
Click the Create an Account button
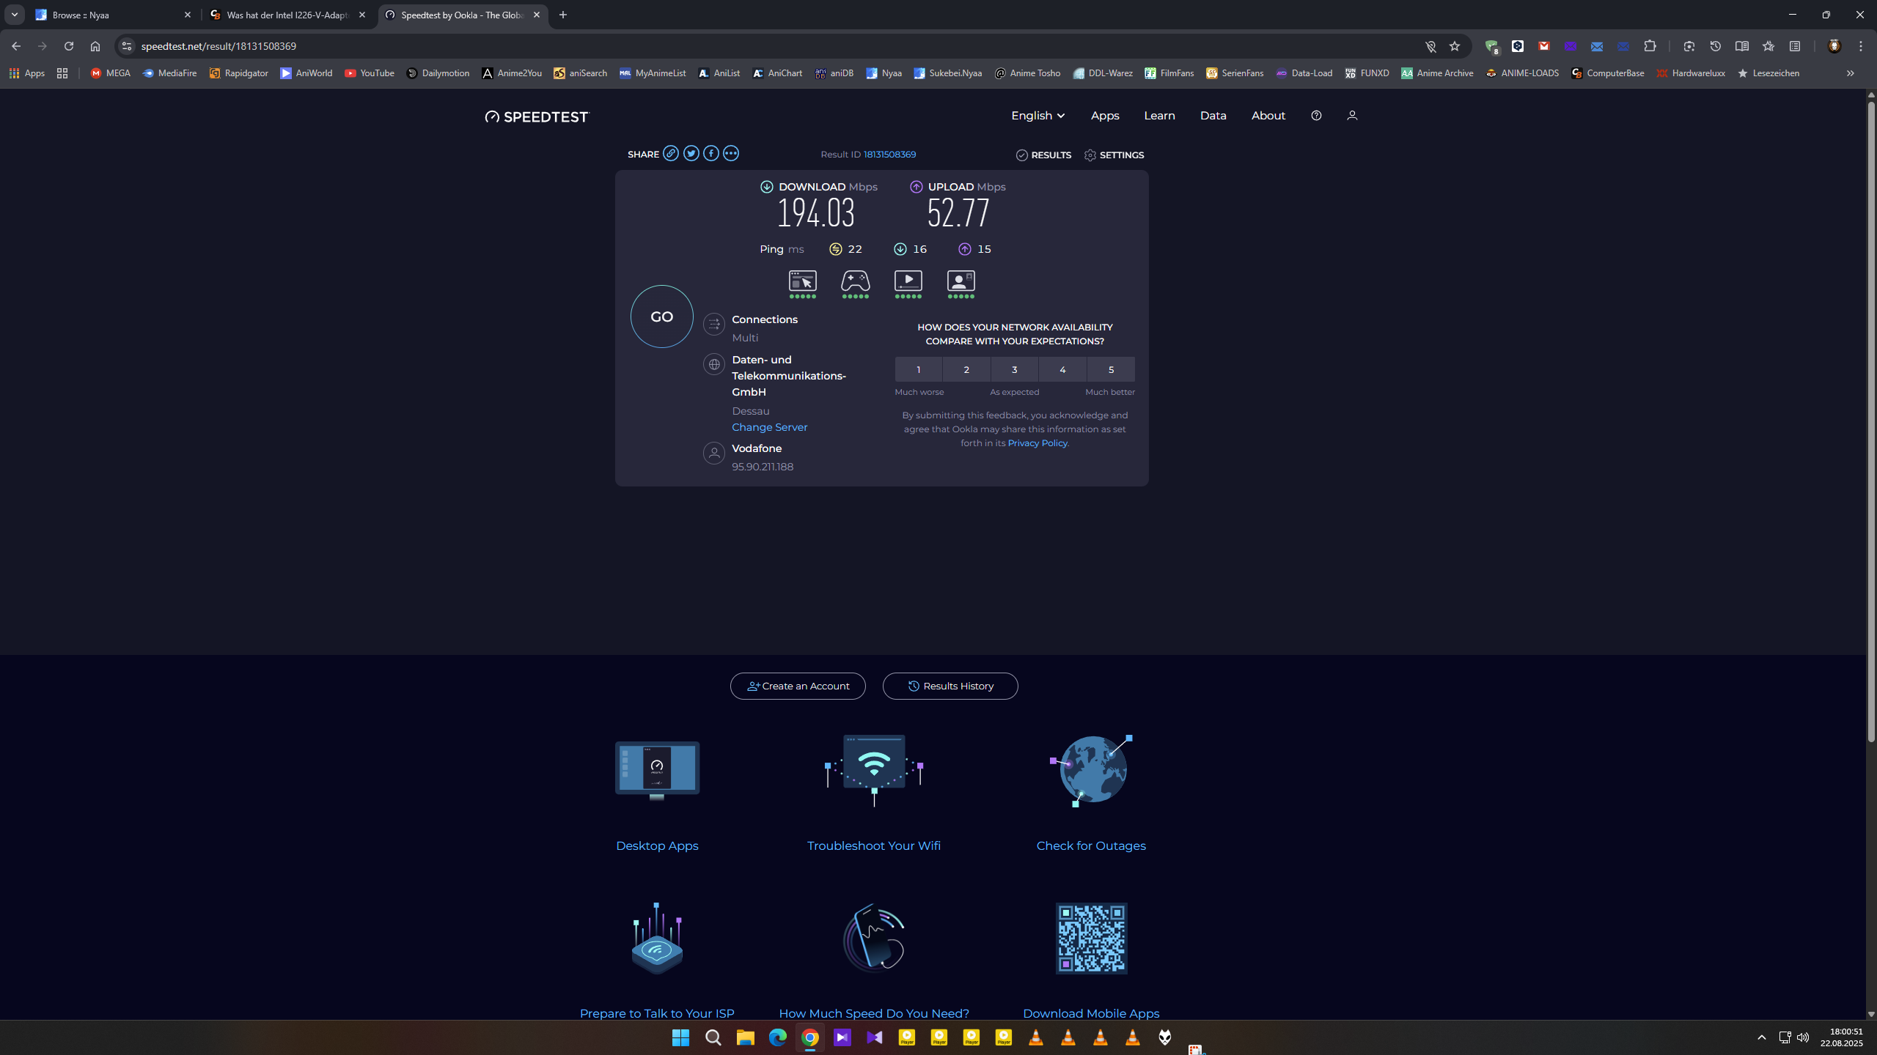click(797, 686)
